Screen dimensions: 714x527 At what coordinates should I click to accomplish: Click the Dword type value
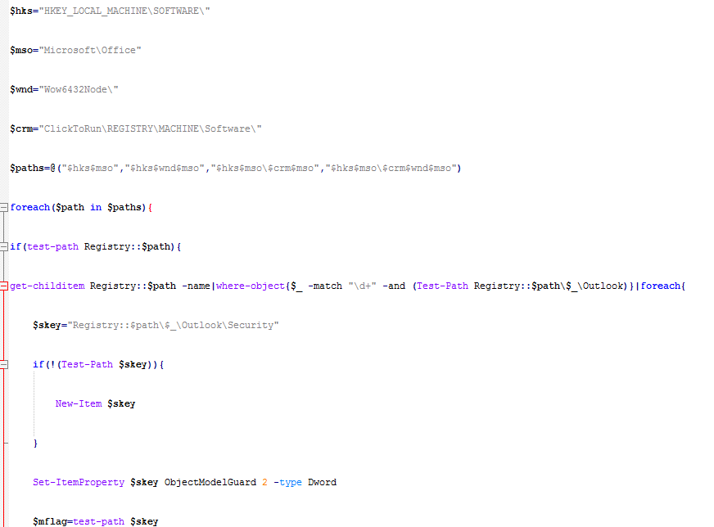pos(322,482)
